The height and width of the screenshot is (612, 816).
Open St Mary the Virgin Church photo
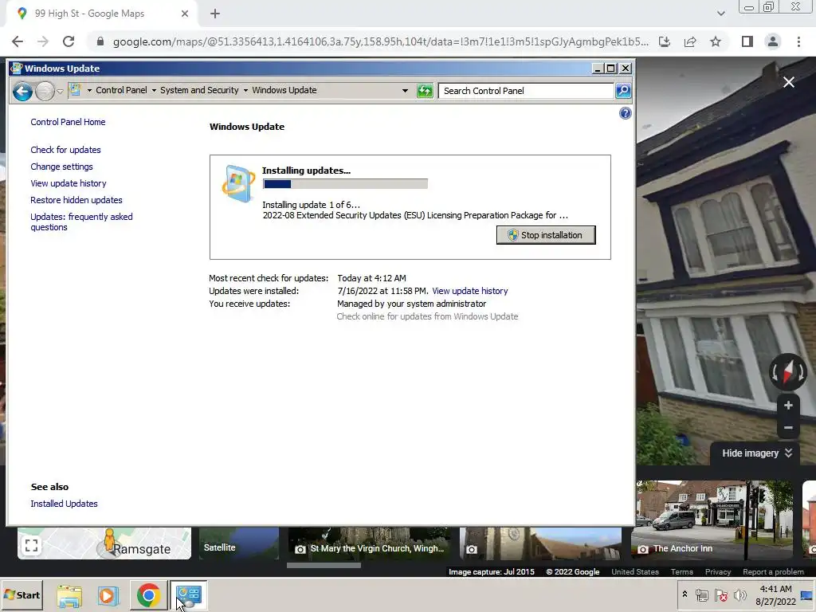coord(370,543)
